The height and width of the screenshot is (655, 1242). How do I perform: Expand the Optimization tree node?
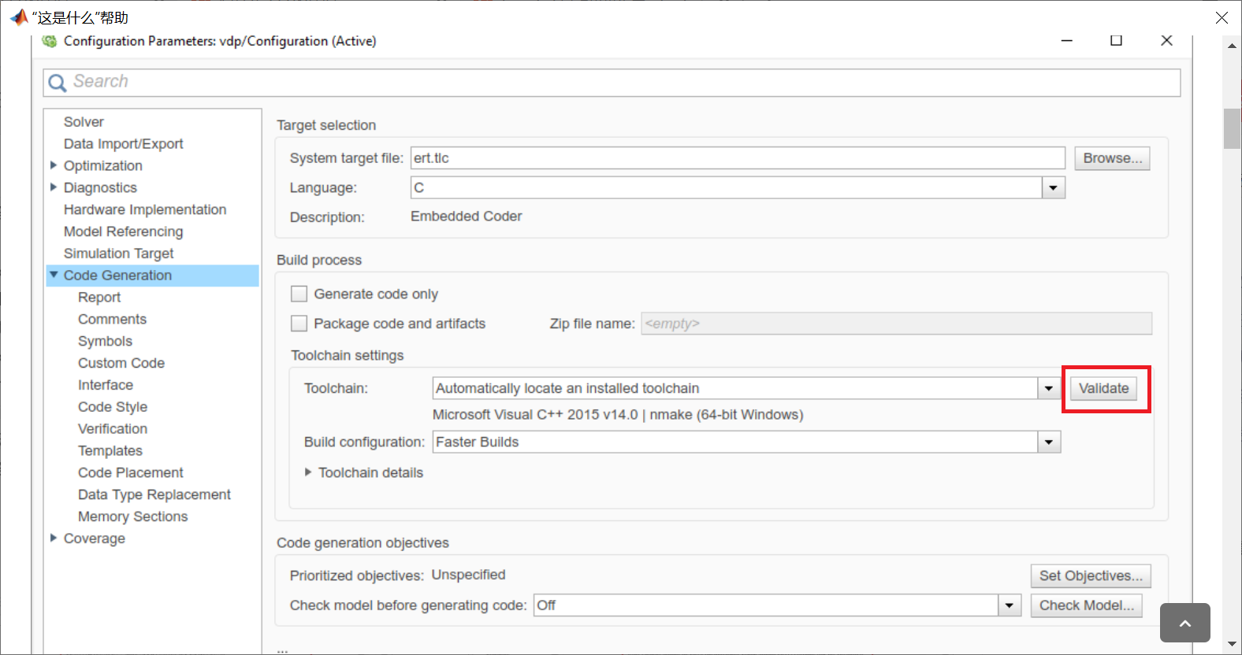[x=54, y=165]
